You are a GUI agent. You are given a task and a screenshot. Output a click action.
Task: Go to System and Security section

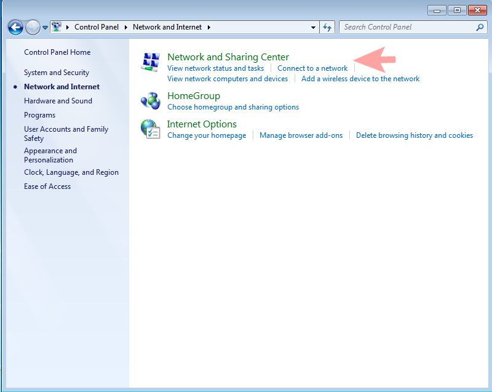point(56,72)
